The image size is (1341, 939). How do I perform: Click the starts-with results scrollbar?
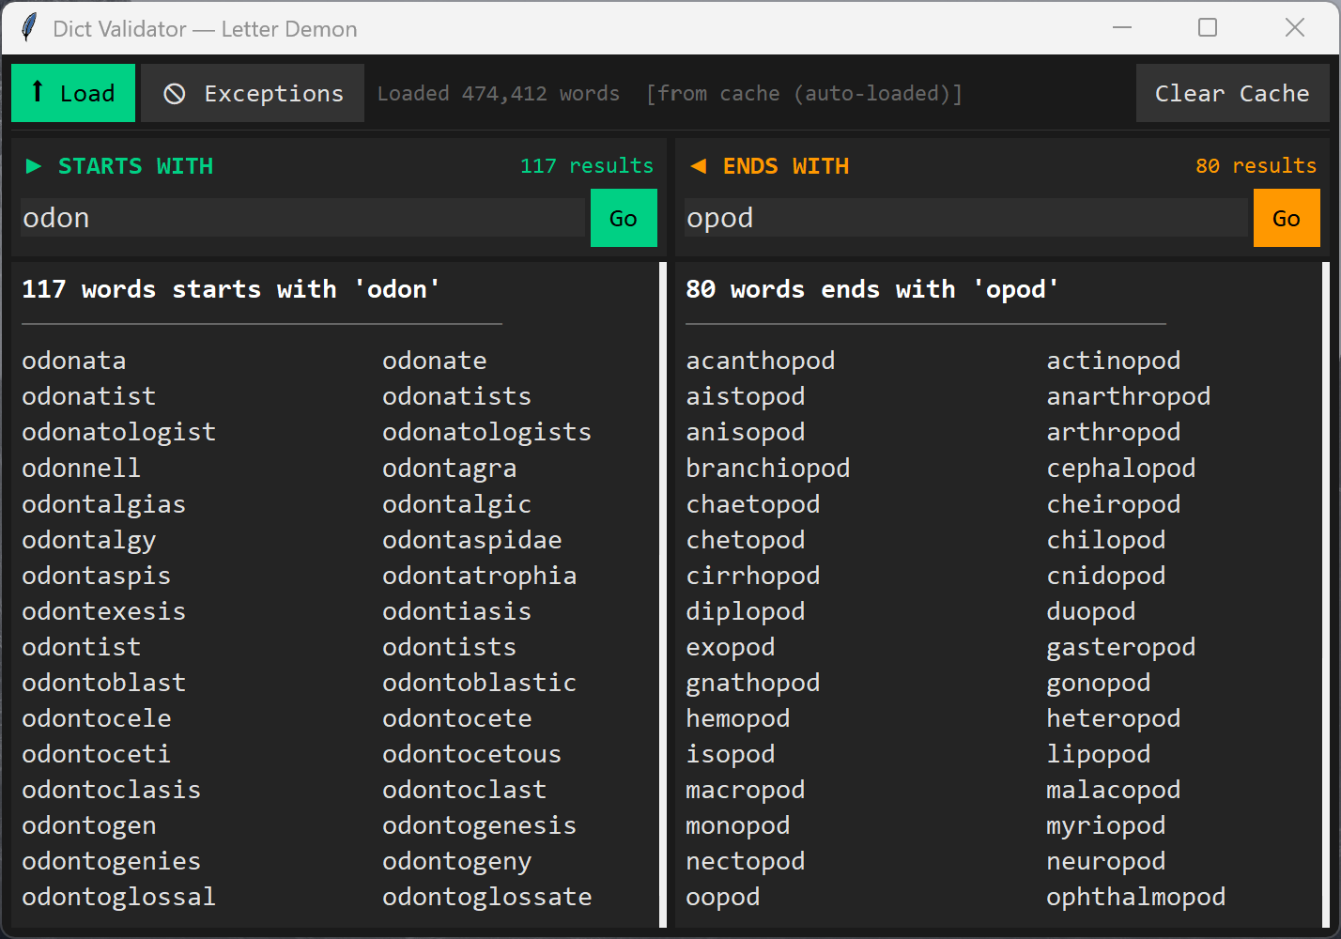pyautogui.click(x=663, y=594)
